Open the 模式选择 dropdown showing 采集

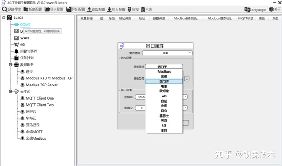click(167, 53)
